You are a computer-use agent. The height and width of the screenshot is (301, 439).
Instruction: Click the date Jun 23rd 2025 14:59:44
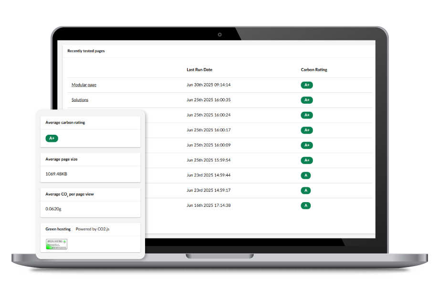point(209,175)
